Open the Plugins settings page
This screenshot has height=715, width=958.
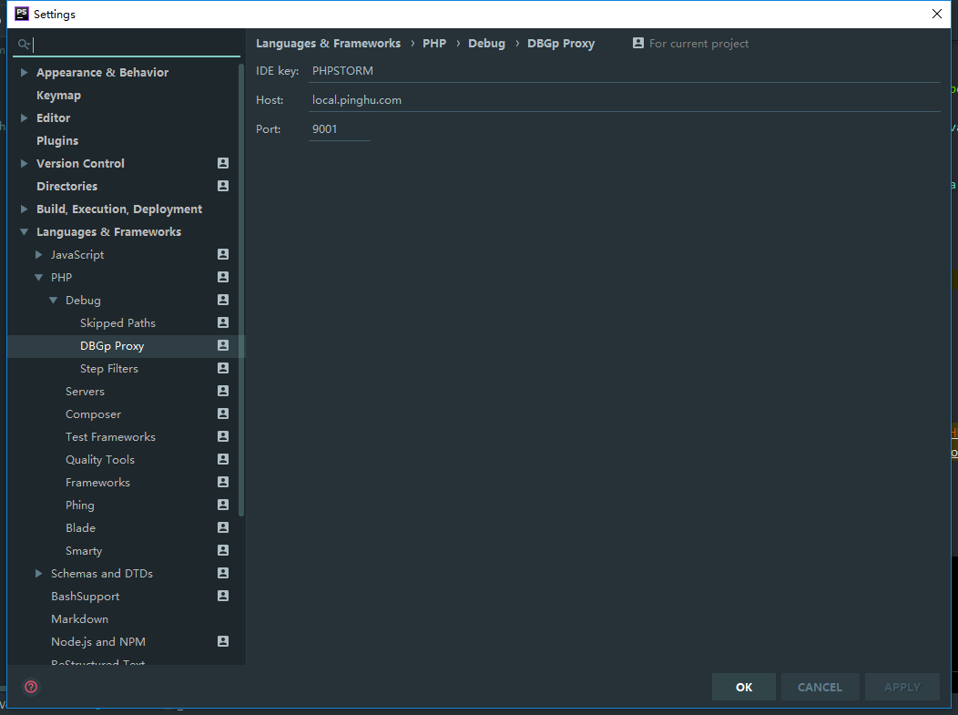57,140
